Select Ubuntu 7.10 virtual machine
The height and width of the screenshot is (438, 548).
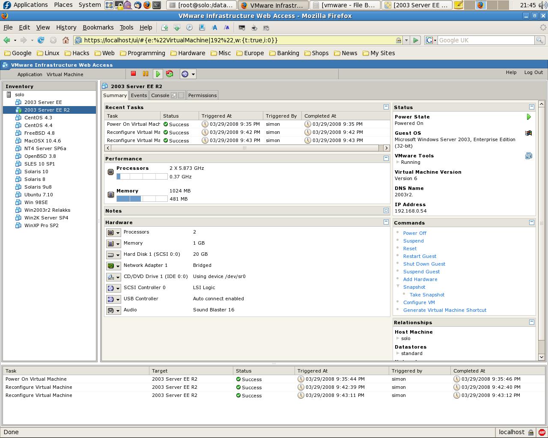(x=39, y=195)
